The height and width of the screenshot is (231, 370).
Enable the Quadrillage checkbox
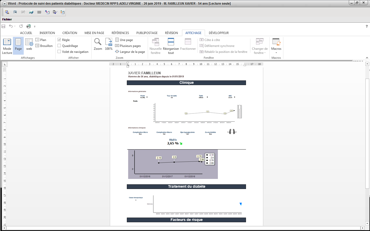pyautogui.click(x=59, y=46)
